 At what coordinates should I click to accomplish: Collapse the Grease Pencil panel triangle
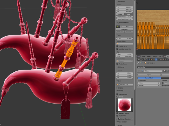pos(117,22)
